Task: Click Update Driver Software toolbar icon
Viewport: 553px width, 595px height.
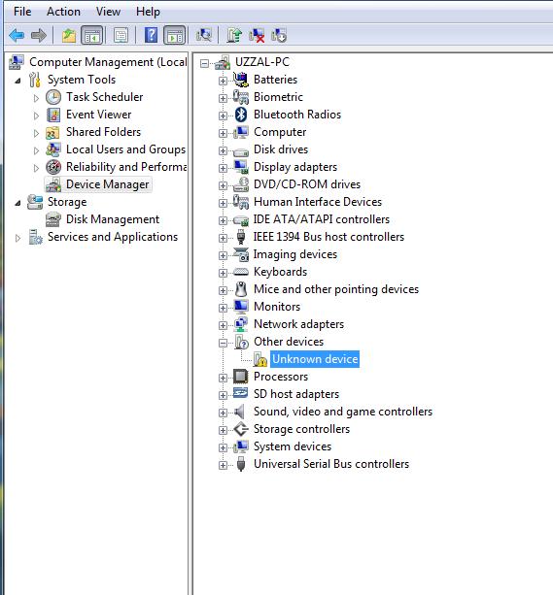Action: click(234, 35)
